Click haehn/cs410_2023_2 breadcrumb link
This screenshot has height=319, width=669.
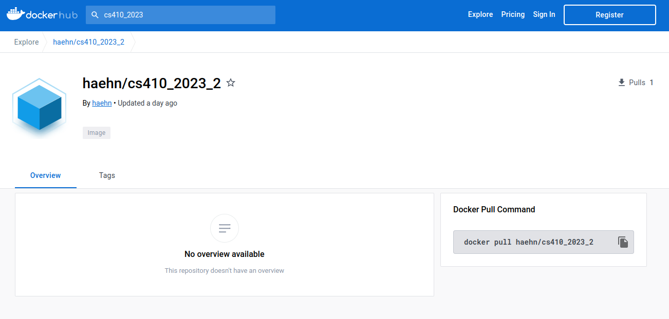(x=88, y=42)
